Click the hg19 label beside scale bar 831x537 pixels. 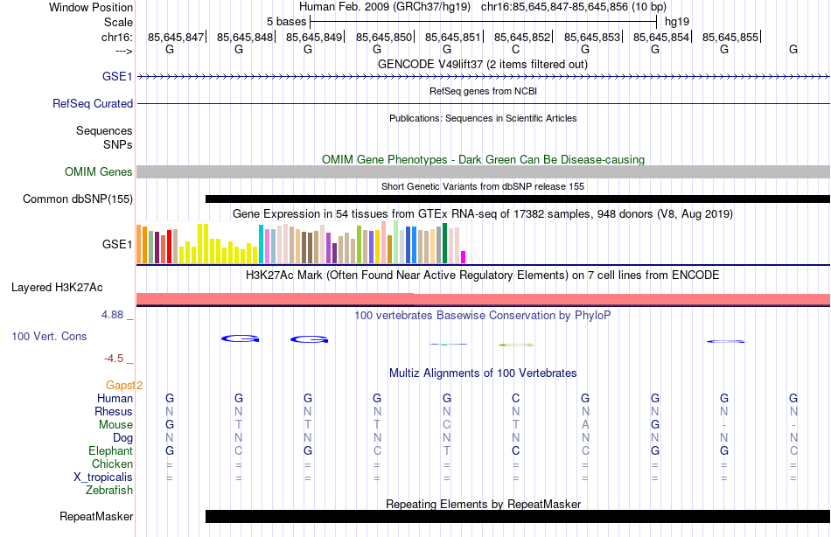(677, 22)
